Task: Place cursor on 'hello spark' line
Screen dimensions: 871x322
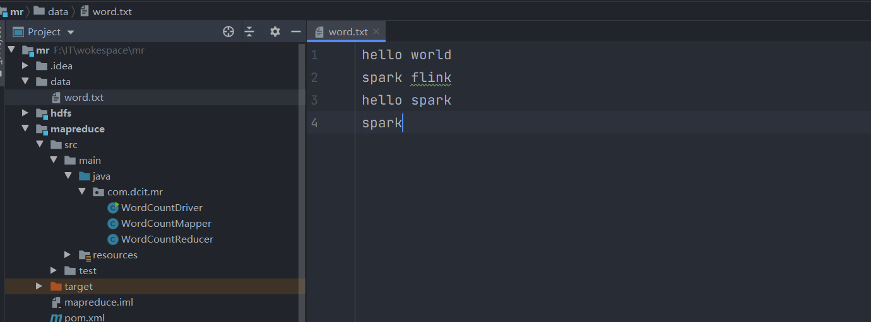Action: [x=406, y=100]
